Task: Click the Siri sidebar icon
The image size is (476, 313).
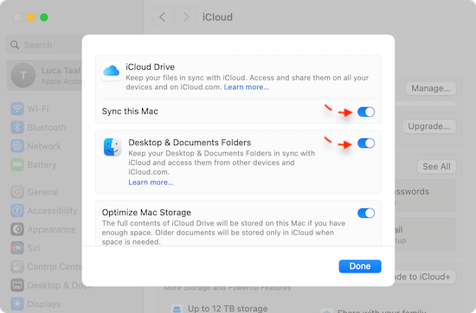Action: (17, 248)
